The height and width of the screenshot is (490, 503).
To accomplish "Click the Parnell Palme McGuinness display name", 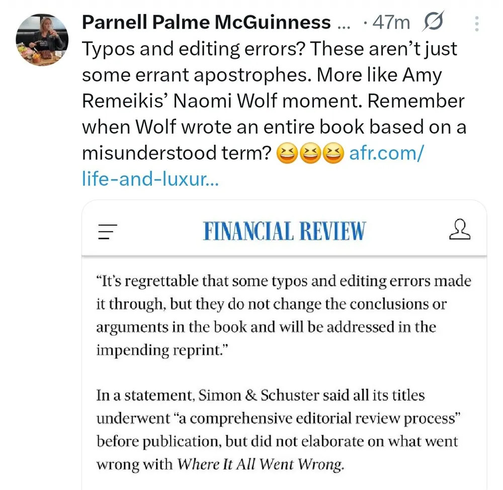I will [x=206, y=22].
